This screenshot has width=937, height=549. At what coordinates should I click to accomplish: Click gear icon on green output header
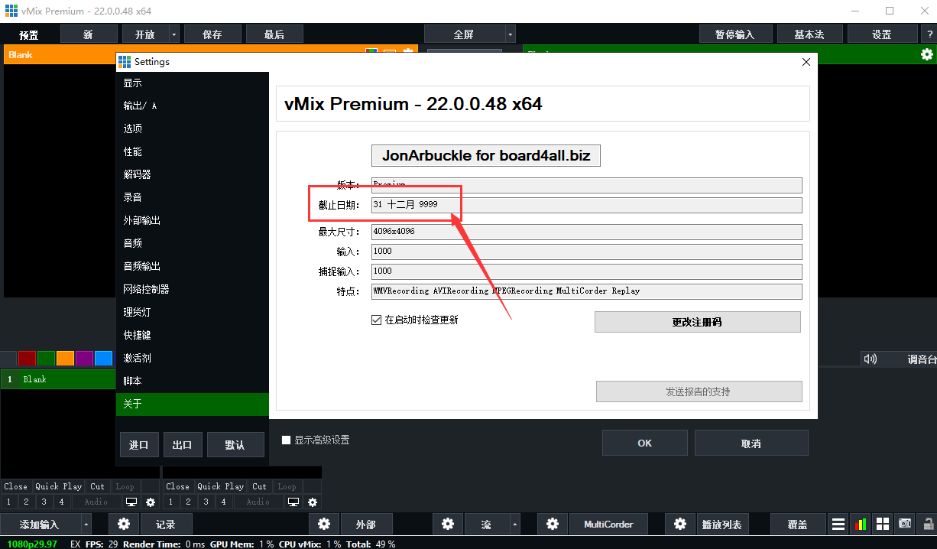click(x=927, y=54)
